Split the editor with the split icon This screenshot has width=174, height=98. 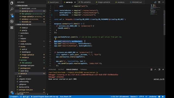pos(159,2)
